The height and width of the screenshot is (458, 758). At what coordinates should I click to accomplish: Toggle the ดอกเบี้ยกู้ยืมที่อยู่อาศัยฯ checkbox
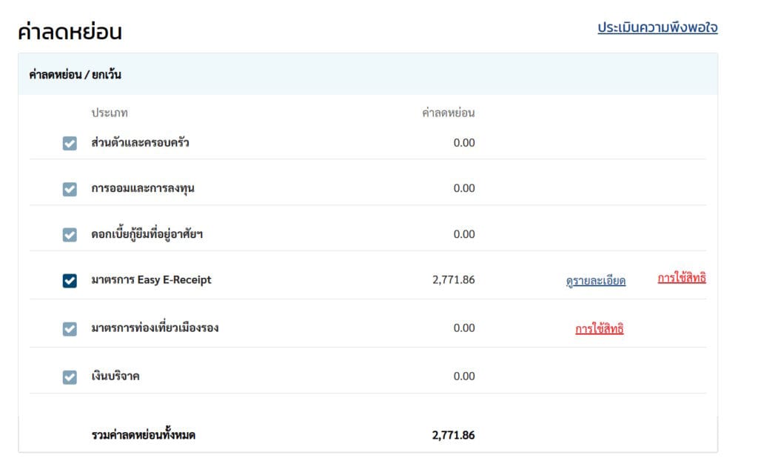70,235
